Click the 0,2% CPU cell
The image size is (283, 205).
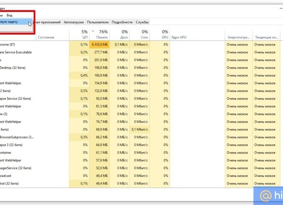click(x=79, y=52)
